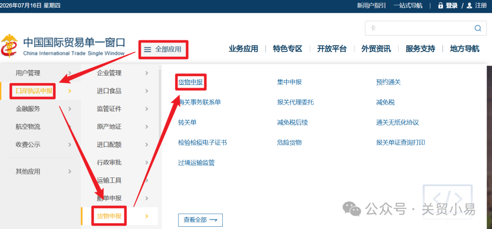Select 用户管理 in the left menu
This screenshot has height=229, width=492.
point(28,73)
